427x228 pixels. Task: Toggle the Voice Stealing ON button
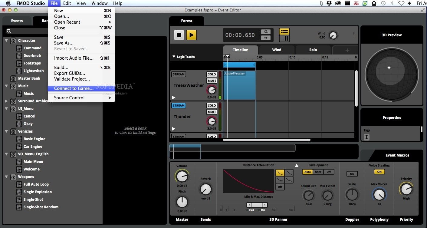click(379, 172)
